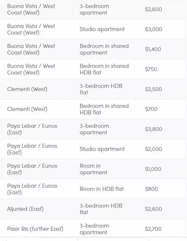Select Paya Lebar Studio apartment text
187x241 pixels.
click(102, 149)
